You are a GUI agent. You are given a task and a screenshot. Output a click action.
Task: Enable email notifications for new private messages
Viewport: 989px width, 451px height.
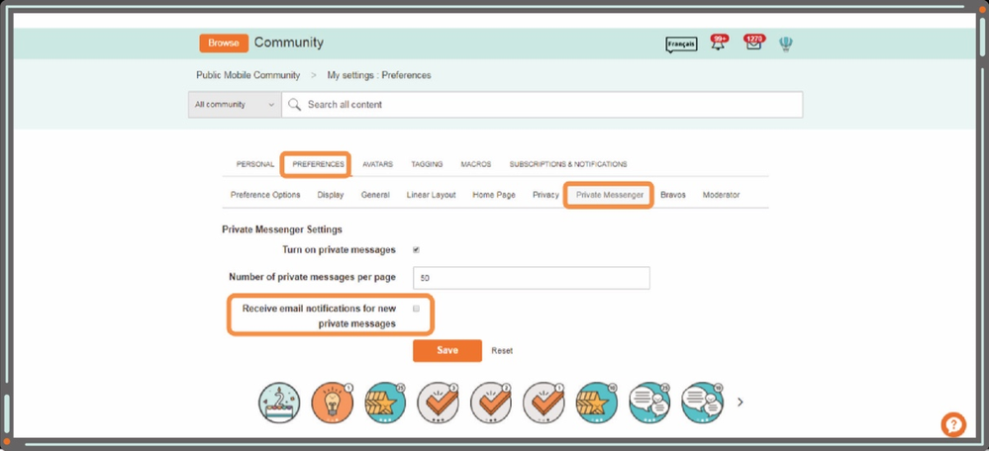coord(417,309)
